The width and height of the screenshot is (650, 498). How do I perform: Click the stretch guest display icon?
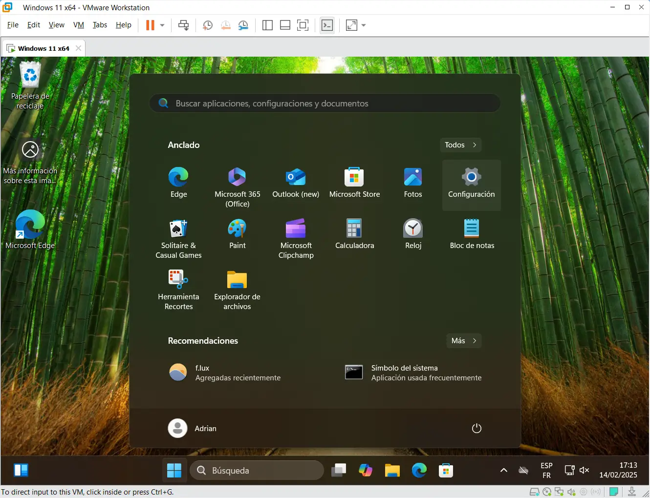pos(352,25)
